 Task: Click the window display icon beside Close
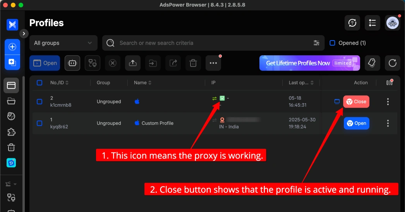[337, 102]
